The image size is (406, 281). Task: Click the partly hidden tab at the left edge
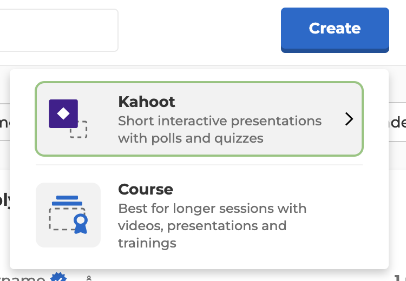tap(5, 122)
